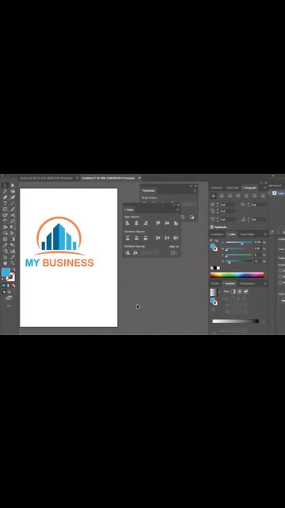Screen dimensions: 285x508
Task: Click the gradient ramp slider bar
Action: coord(235,321)
